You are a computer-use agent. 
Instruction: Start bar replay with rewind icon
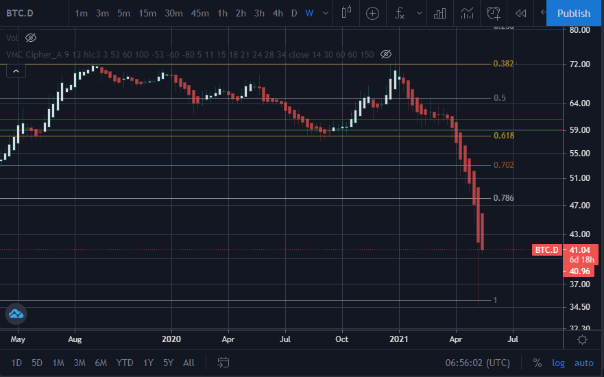coord(520,14)
